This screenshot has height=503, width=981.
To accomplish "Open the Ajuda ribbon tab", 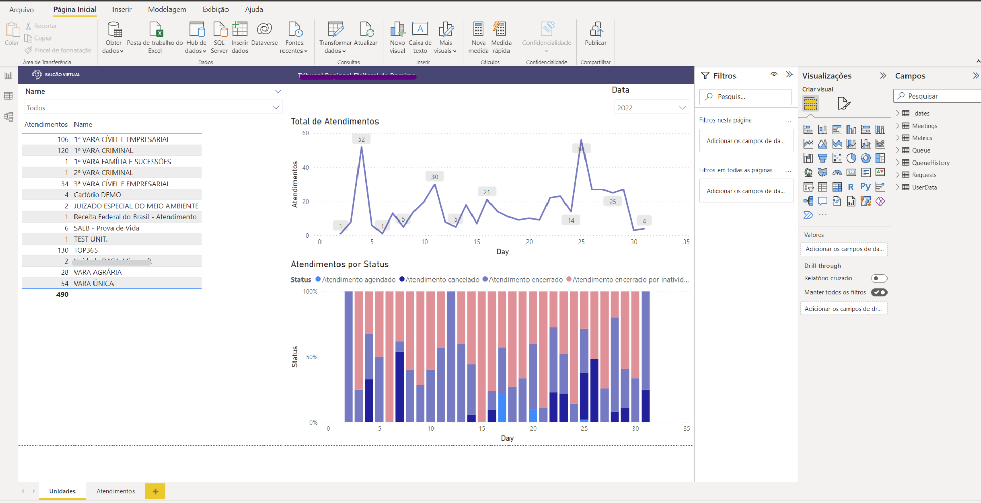I will 254,9.
